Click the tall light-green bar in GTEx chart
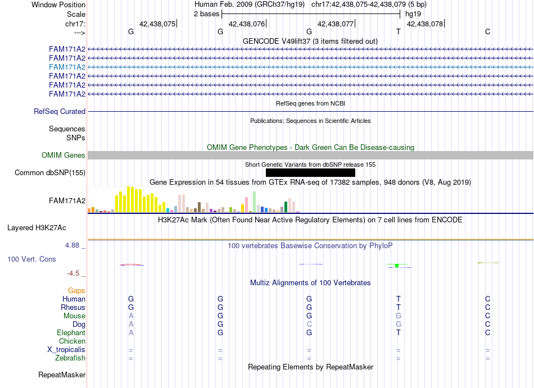This screenshot has width=534, height=388. click(255, 202)
